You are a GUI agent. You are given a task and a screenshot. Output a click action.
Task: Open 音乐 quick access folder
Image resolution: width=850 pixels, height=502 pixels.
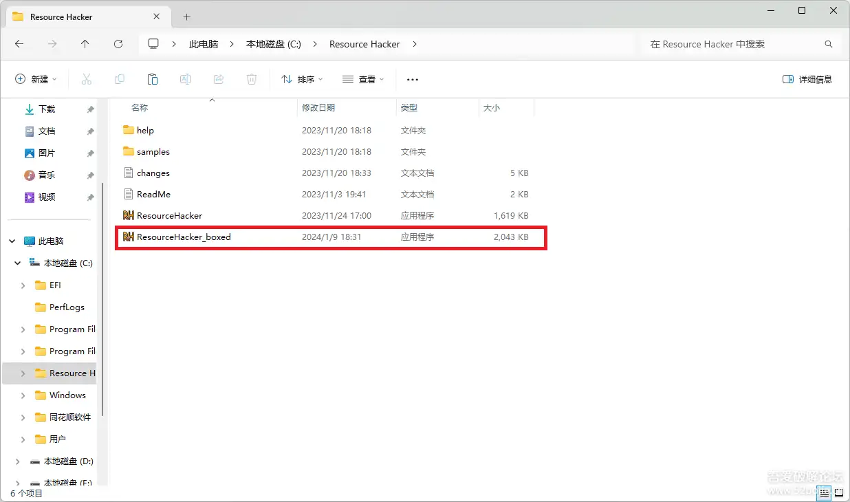click(x=46, y=175)
